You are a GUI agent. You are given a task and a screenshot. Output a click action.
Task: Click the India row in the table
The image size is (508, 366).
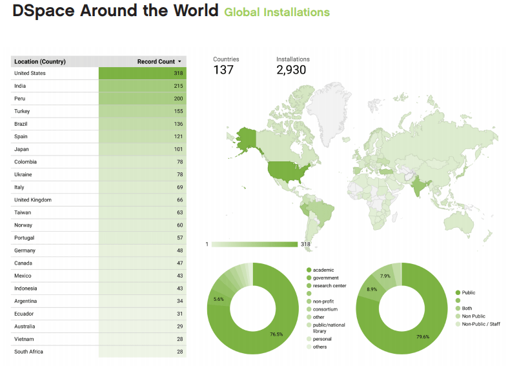[x=98, y=86]
